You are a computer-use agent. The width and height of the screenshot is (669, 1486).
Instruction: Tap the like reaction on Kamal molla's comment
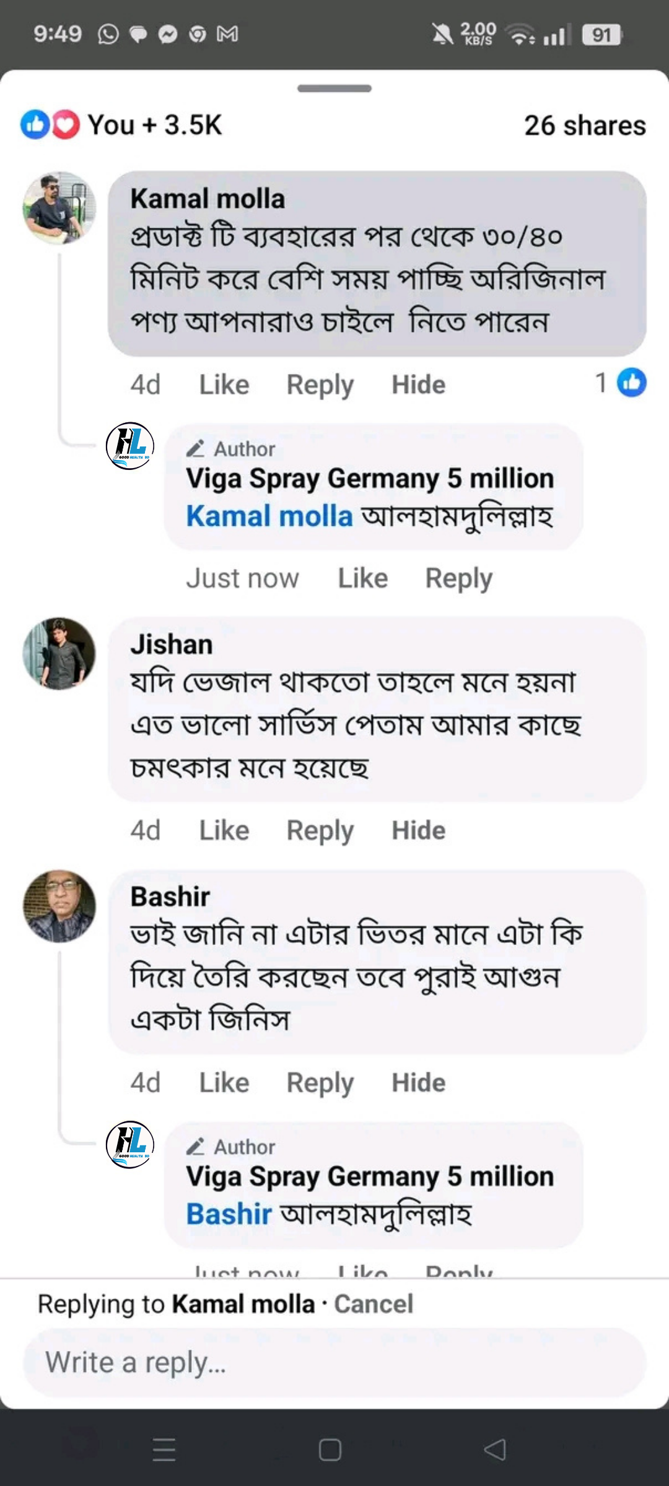click(x=631, y=383)
